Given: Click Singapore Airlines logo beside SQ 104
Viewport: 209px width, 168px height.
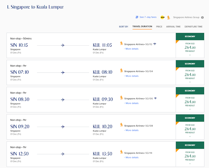Looking at the screenshot, I should coord(121,70).
